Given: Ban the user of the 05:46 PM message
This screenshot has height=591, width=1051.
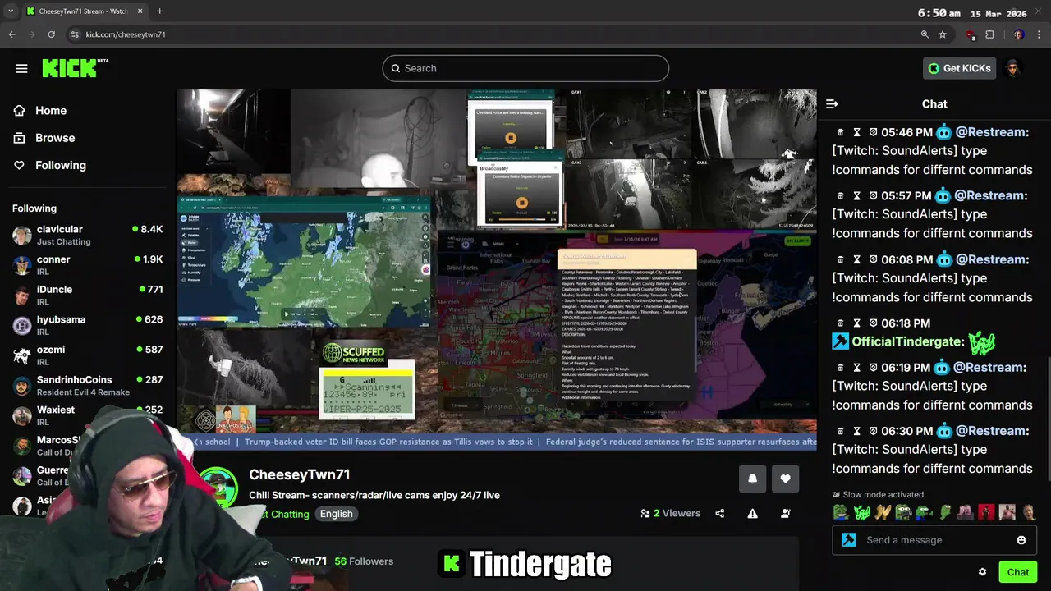Looking at the screenshot, I should pyautogui.click(x=873, y=132).
